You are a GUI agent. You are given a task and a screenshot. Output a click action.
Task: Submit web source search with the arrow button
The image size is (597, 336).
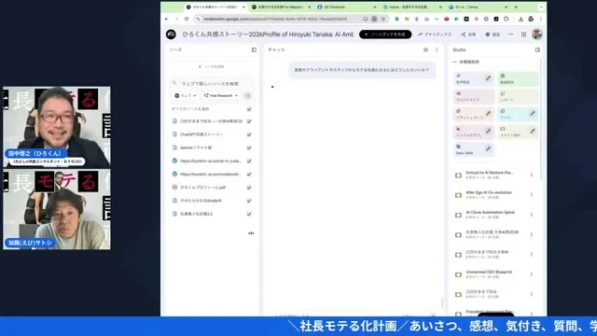click(x=248, y=95)
